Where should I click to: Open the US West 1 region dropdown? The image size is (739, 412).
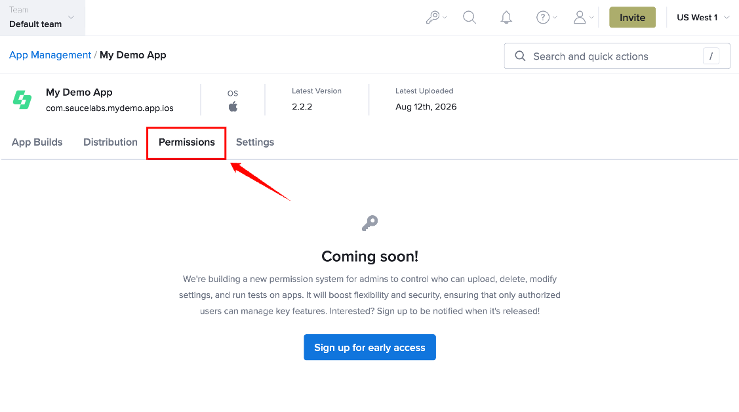pos(703,18)
